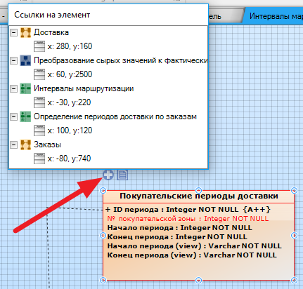Image resolution: width=303 pixels, height=289 pixels.
Task: Click table icon beside x: -80, y:740
Action: point(39,159)
